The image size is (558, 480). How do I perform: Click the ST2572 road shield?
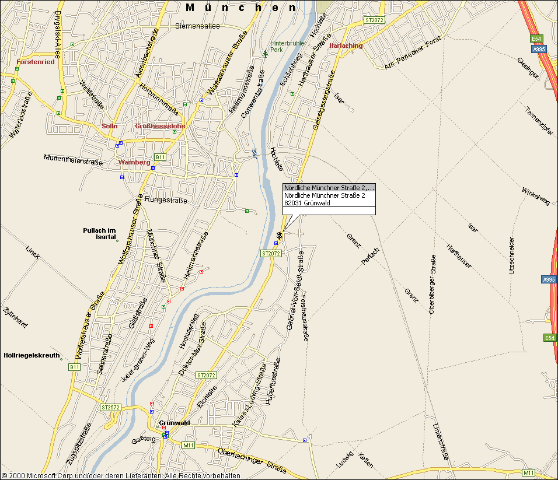(110, 408)
